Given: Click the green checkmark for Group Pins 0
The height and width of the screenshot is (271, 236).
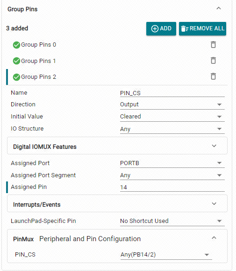Looking at the screenshot, I should click(x=16, y=45).
